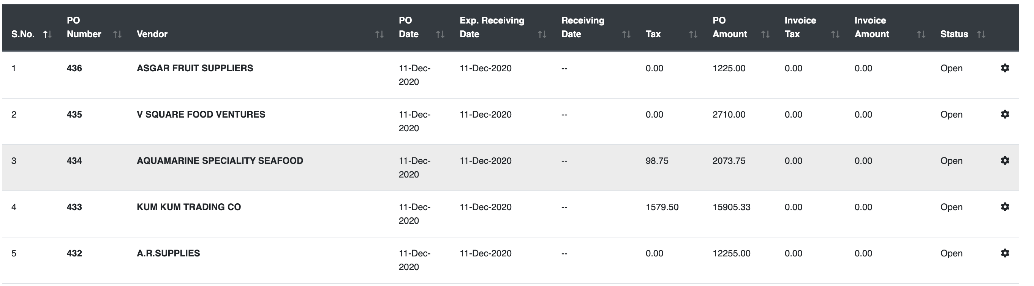
Task: Select the row for ASGAR FRUIT SUPPLIERS
Action: coord(194,68)
